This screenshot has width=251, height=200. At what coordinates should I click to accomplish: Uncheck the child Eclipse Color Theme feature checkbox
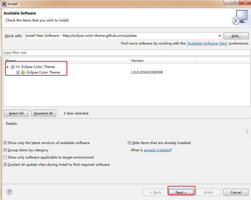(18, 72)
